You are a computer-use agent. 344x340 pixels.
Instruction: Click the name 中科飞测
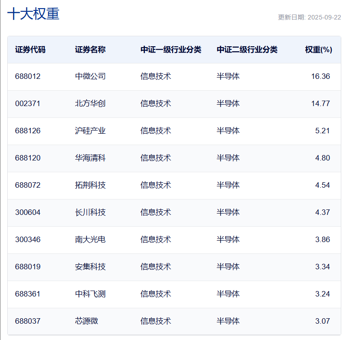90,294
